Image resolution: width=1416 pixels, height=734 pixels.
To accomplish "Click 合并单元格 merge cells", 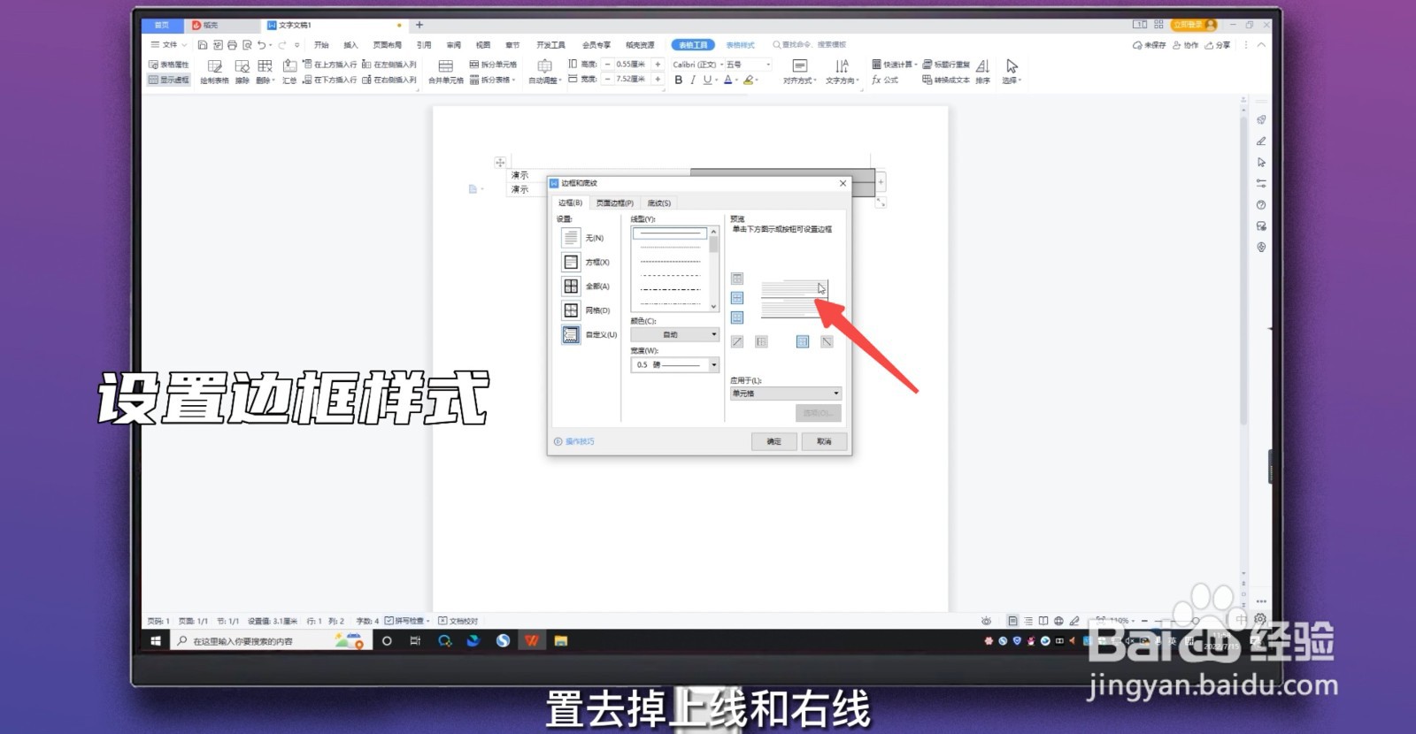I will [446, 72].
